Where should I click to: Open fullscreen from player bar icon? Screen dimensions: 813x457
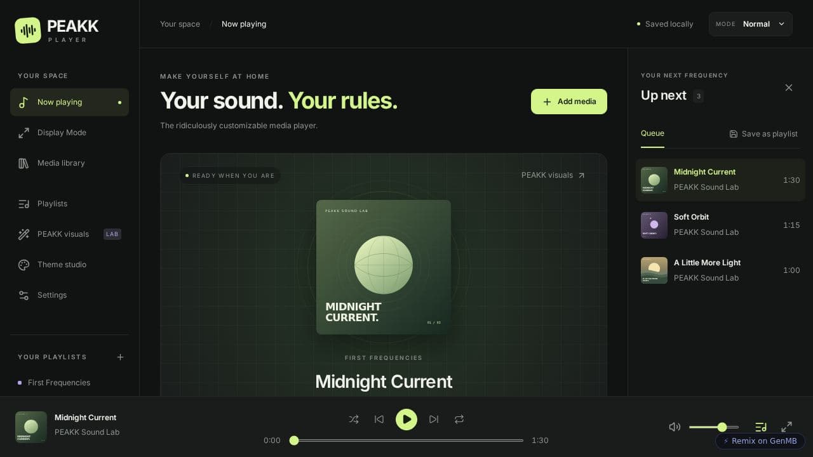[x=786, y=427]
